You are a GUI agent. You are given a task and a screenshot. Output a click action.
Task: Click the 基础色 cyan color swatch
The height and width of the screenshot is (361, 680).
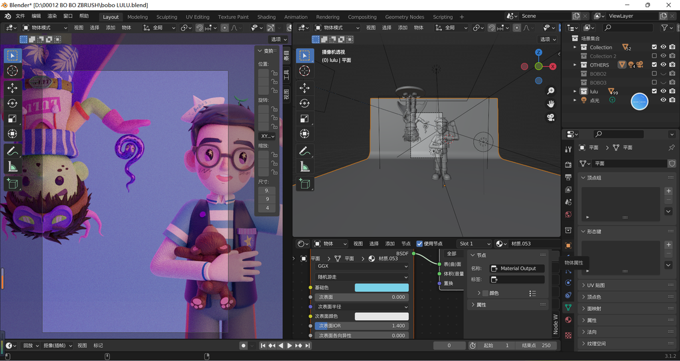coord(382,288)
